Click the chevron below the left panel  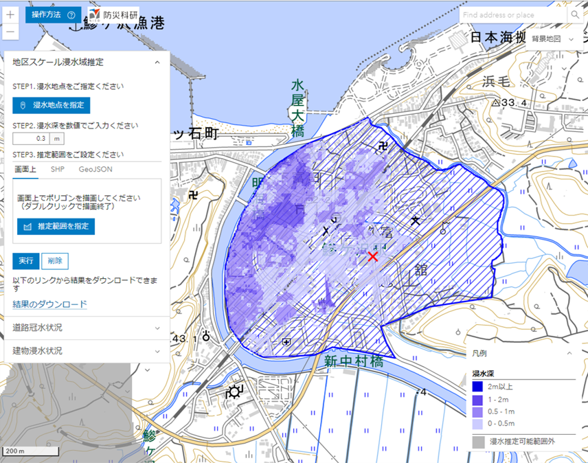tap(148, 370)
